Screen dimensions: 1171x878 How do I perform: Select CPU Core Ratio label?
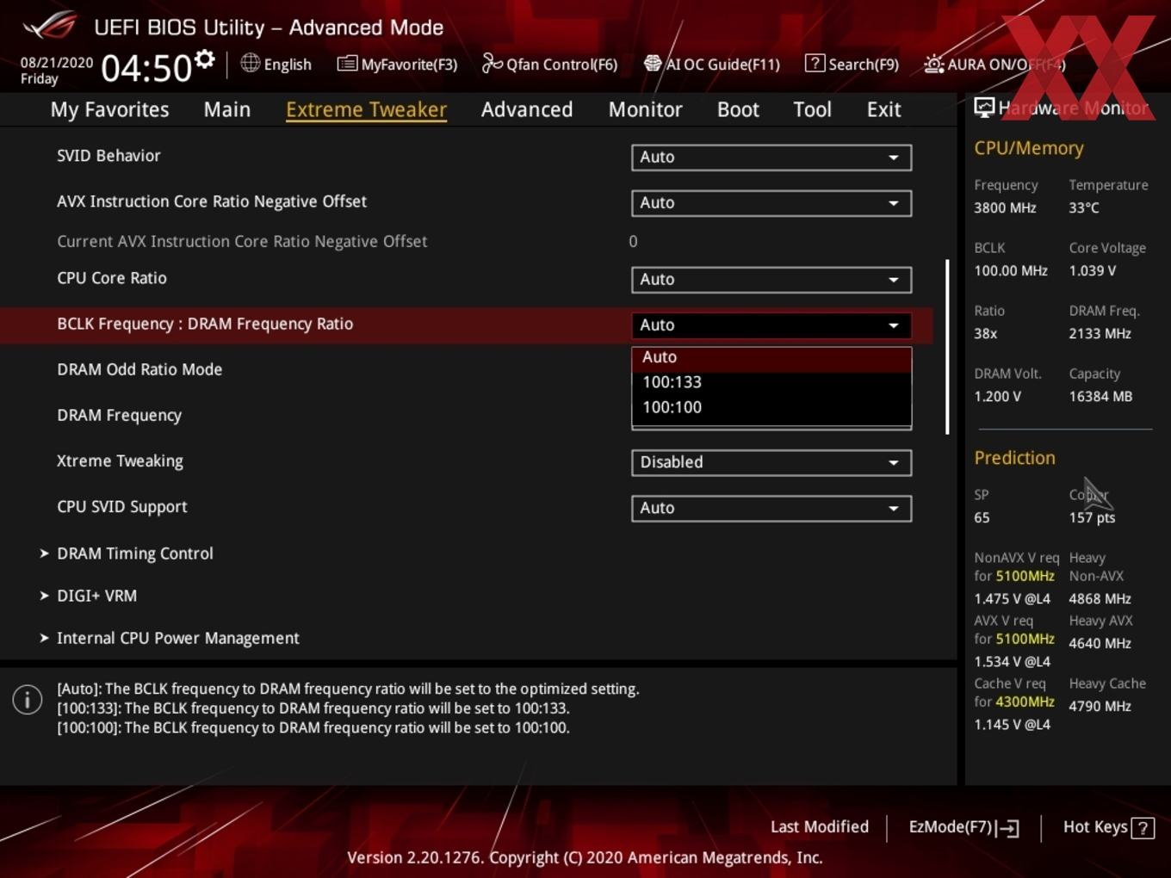tap(112, 278)
